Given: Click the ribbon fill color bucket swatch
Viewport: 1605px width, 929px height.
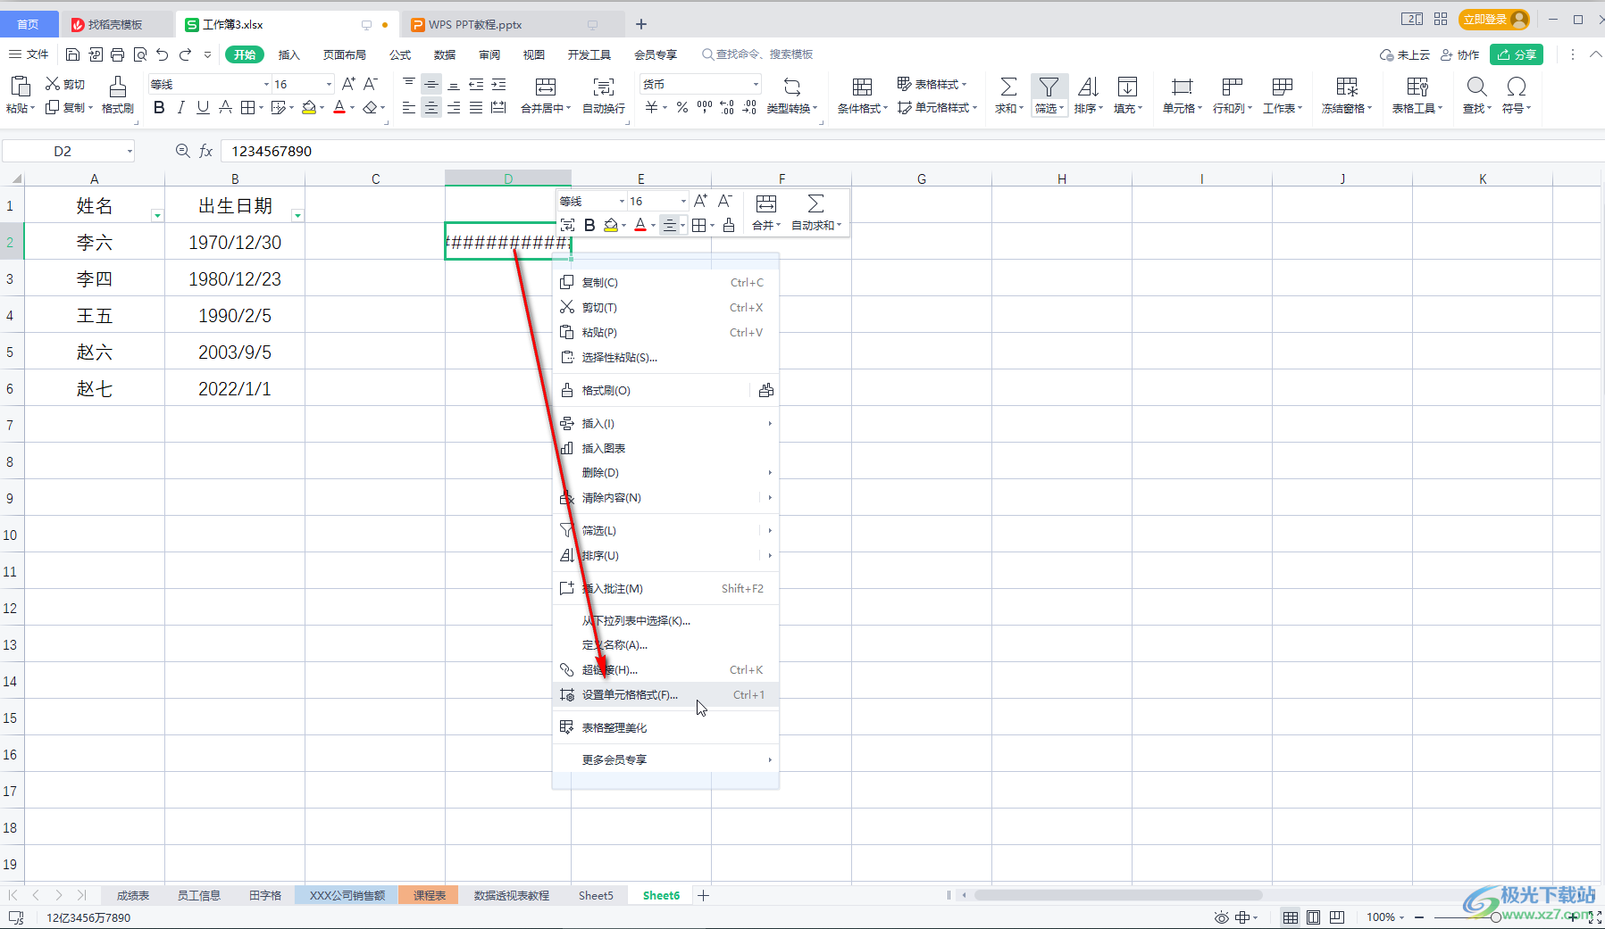Looking at the screenshot, I should tap(309, 108).
